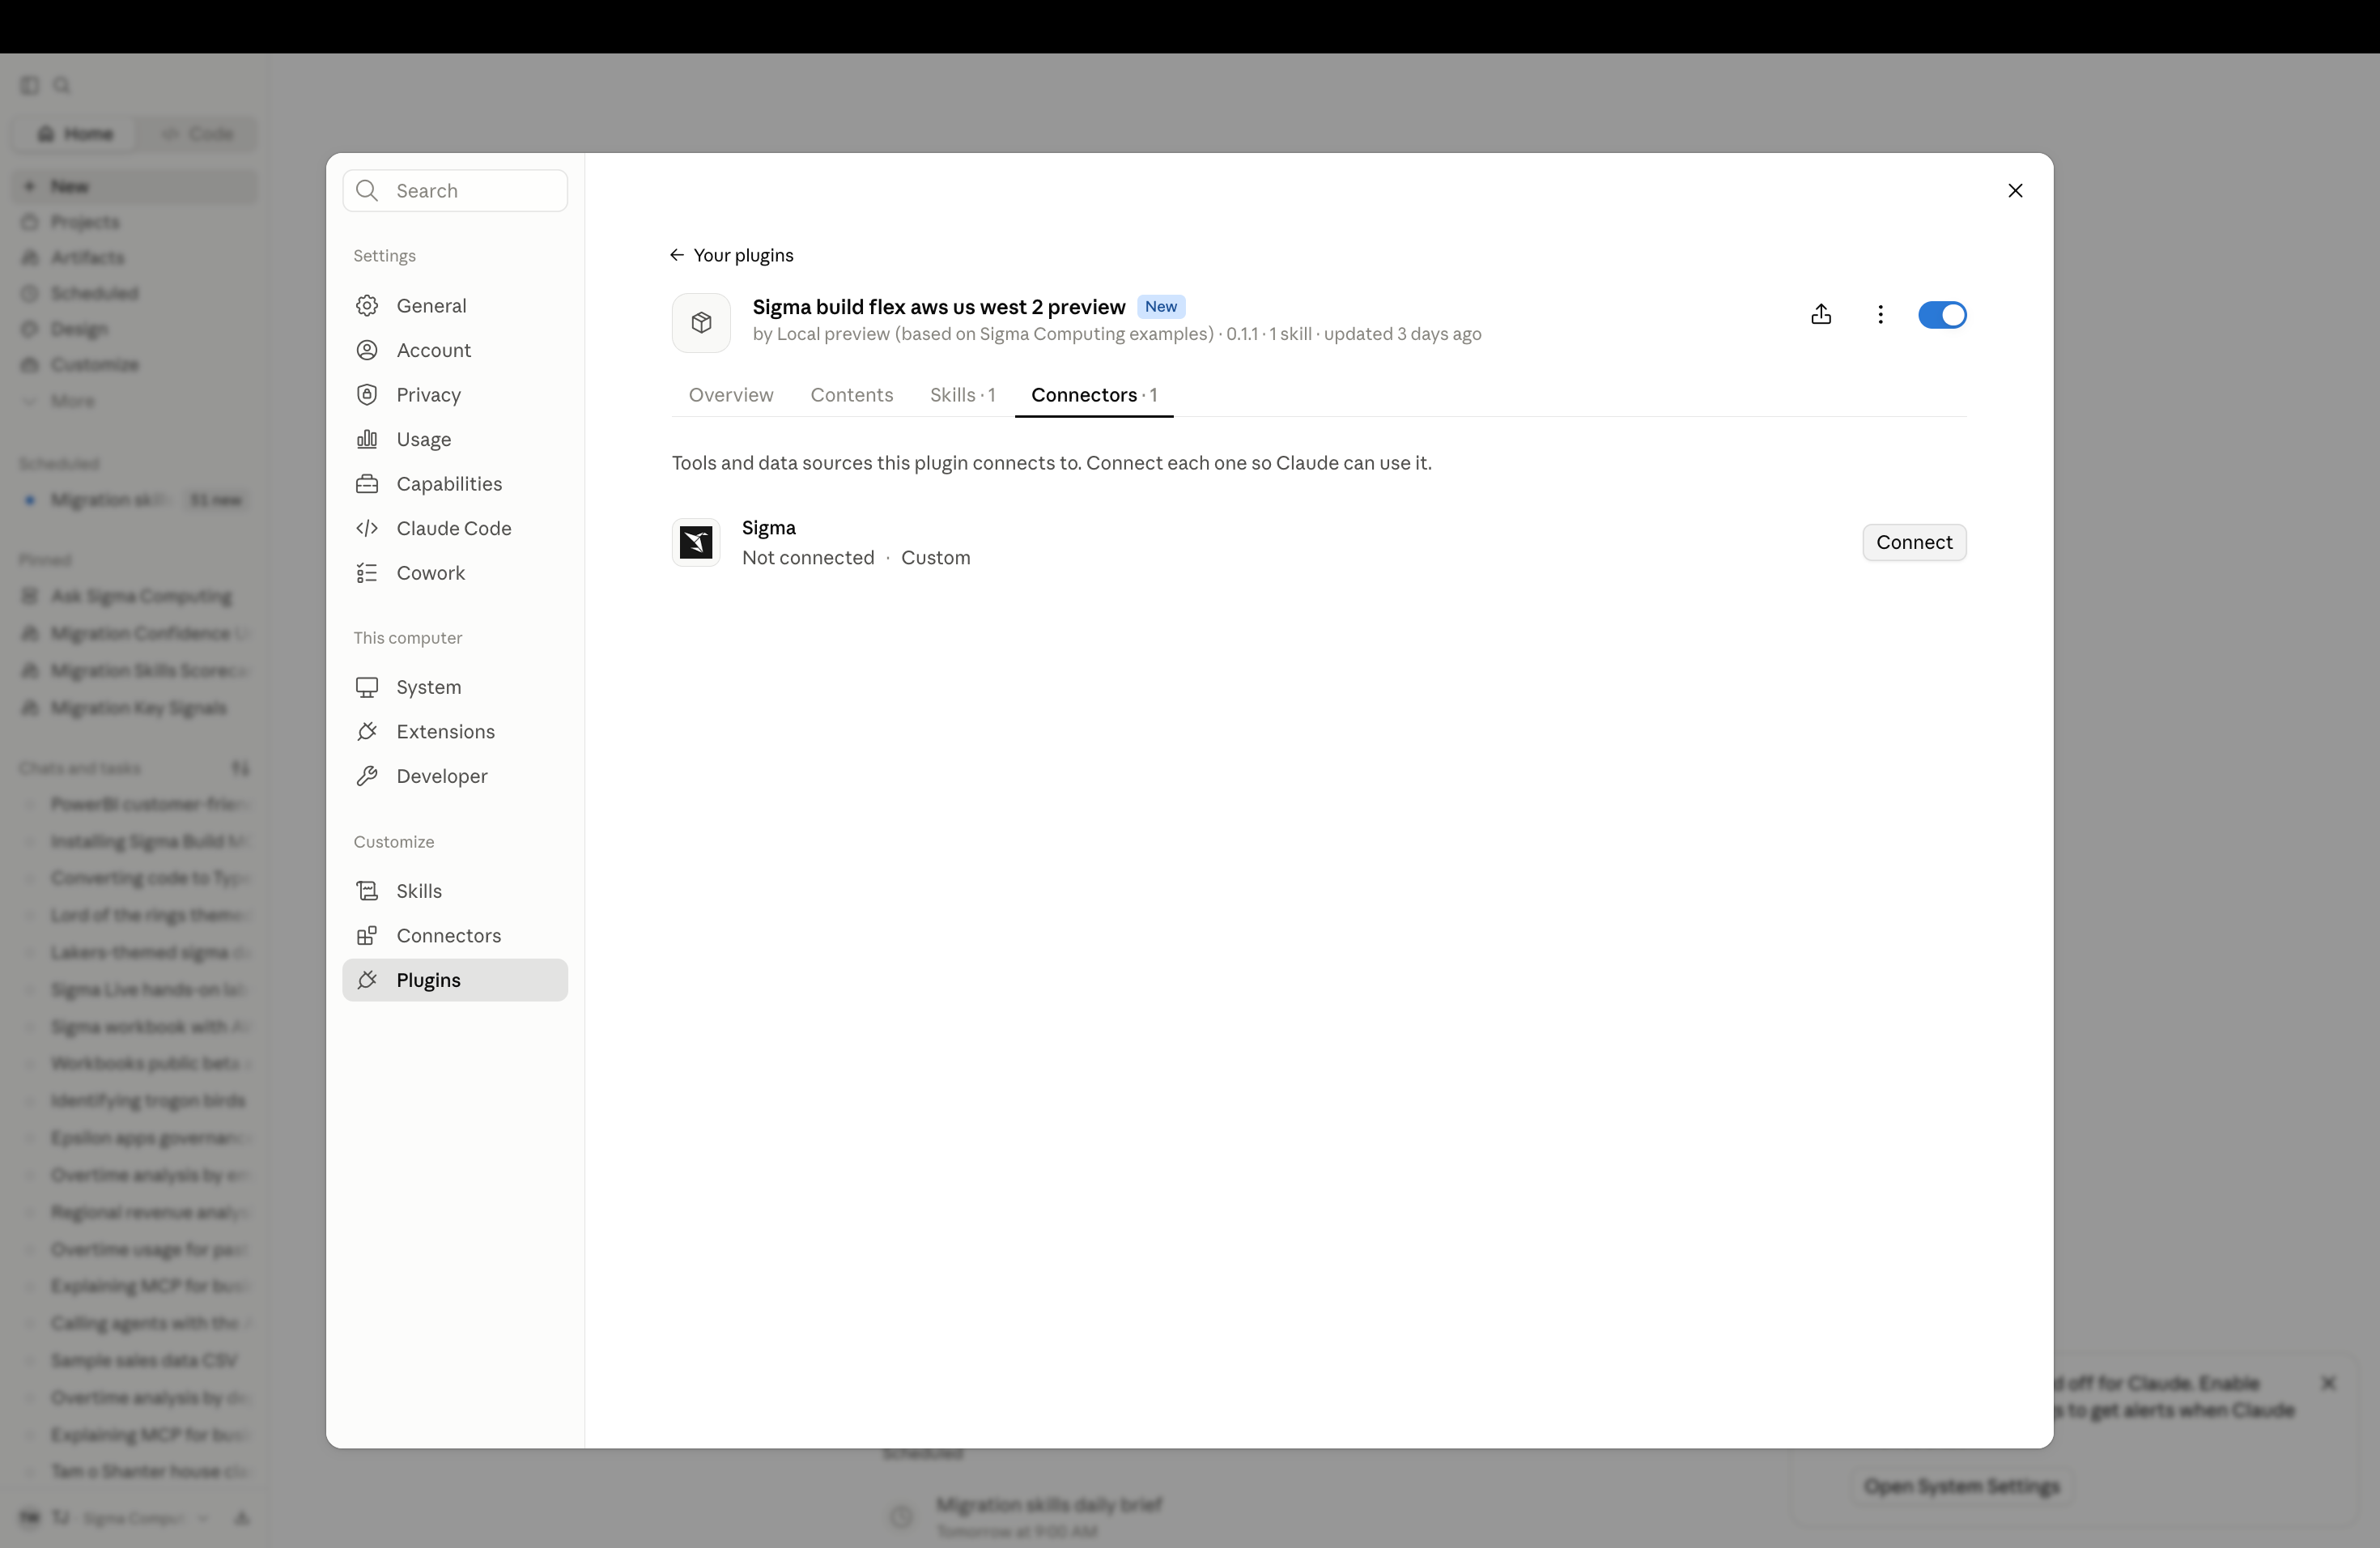Click Code tab in background window
The height and width of the screenshot is (1548, 2380).
198,134
